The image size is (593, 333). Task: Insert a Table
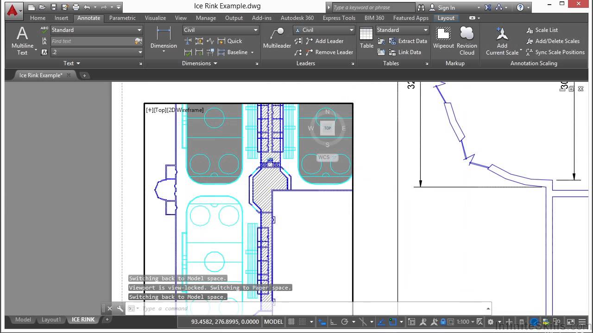click(x=366, y=38)
